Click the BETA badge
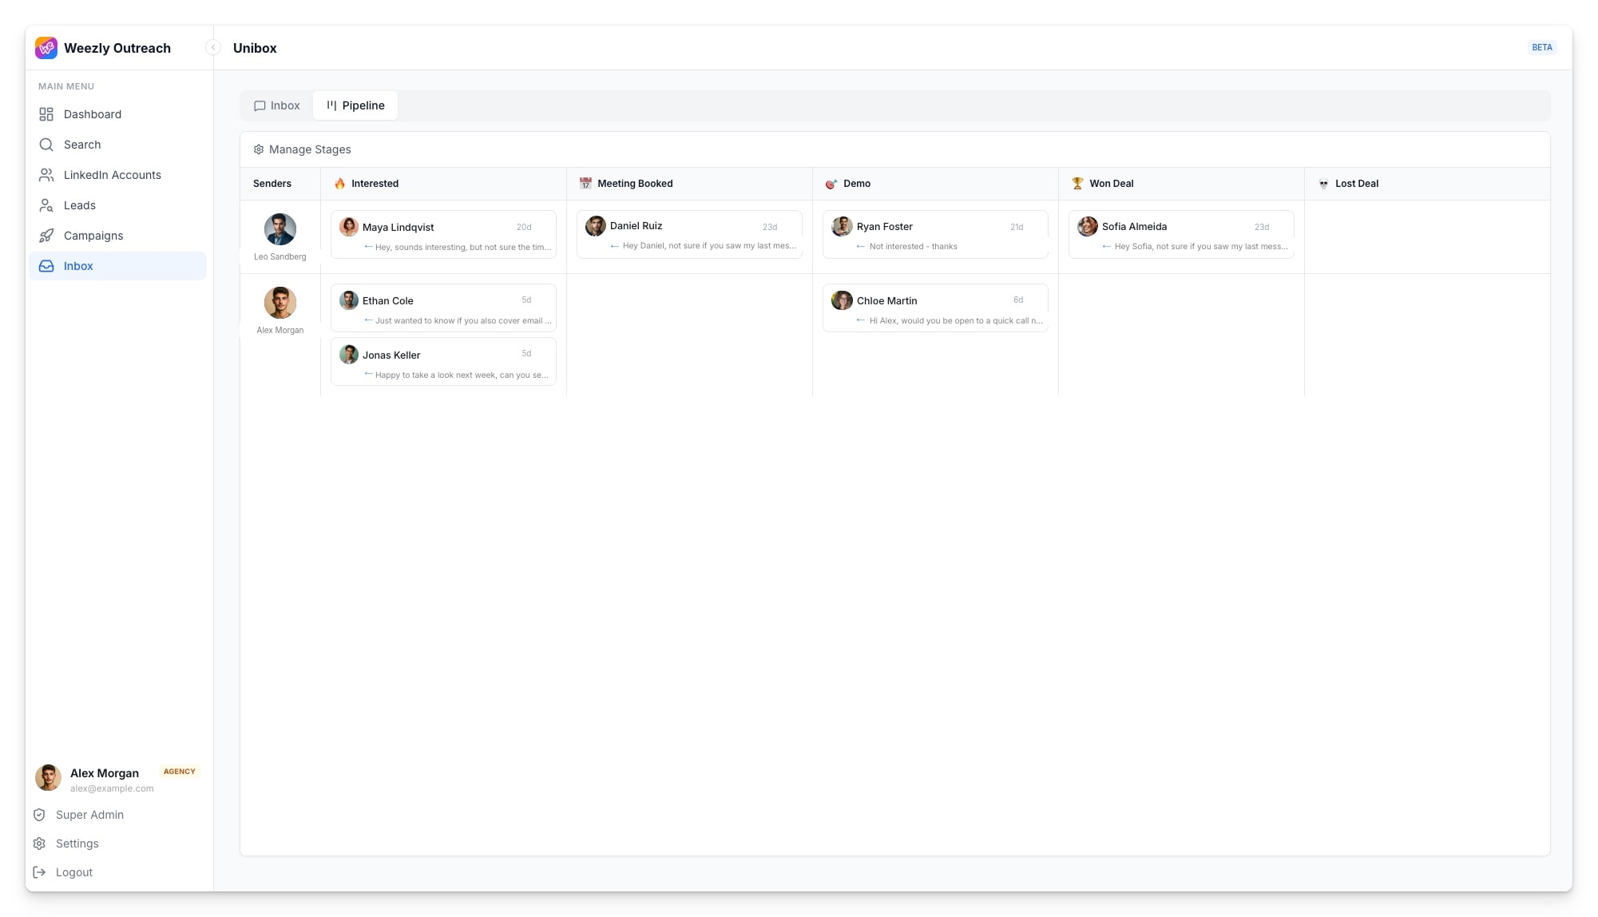Screen dimensions: 1598x917 tap(1541, 48)
